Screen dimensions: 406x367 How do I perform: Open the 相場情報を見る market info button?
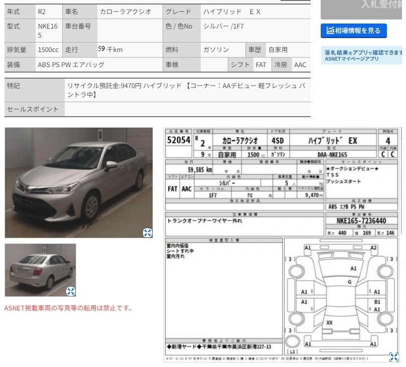coord(353,31)
